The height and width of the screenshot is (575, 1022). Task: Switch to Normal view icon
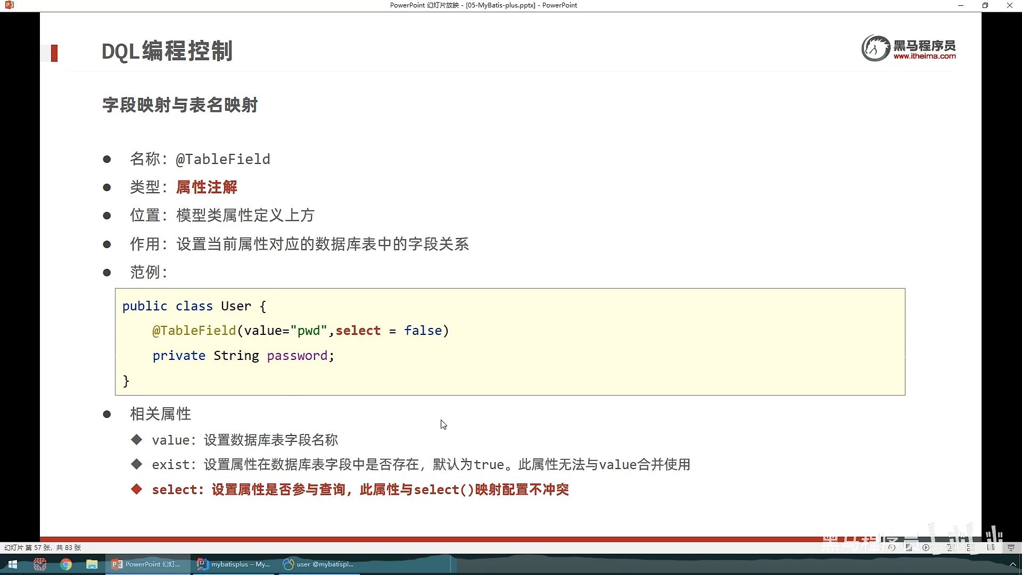[x=950, y=547]
